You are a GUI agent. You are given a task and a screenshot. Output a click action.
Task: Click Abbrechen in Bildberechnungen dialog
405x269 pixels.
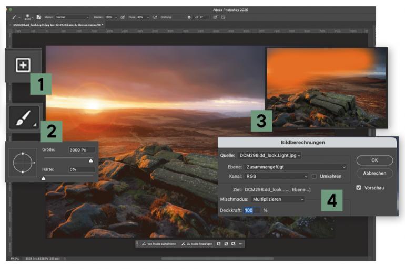(374, 173)
